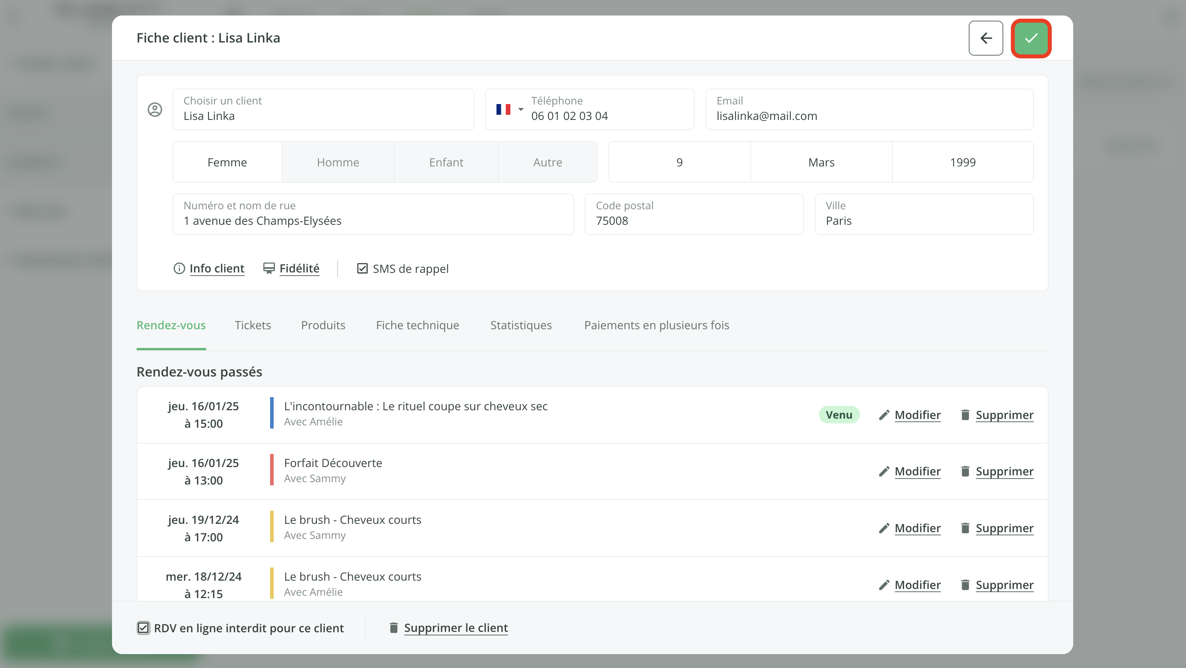Open the birth month Mars selector
1186x668 pixels.
[821, 162]
